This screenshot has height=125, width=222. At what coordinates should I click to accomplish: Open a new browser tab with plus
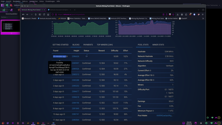click(x=75, y=10)
